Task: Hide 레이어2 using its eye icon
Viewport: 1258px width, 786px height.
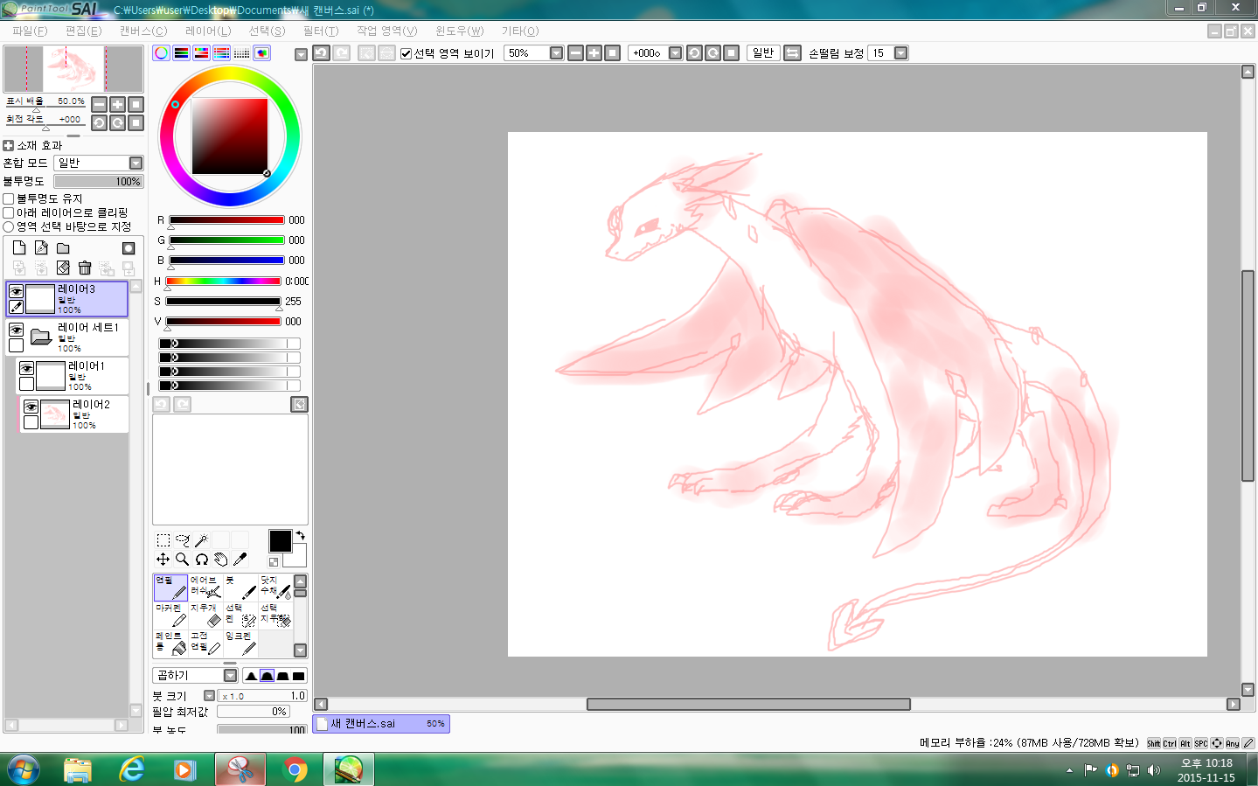Action: tap(31, 407)
